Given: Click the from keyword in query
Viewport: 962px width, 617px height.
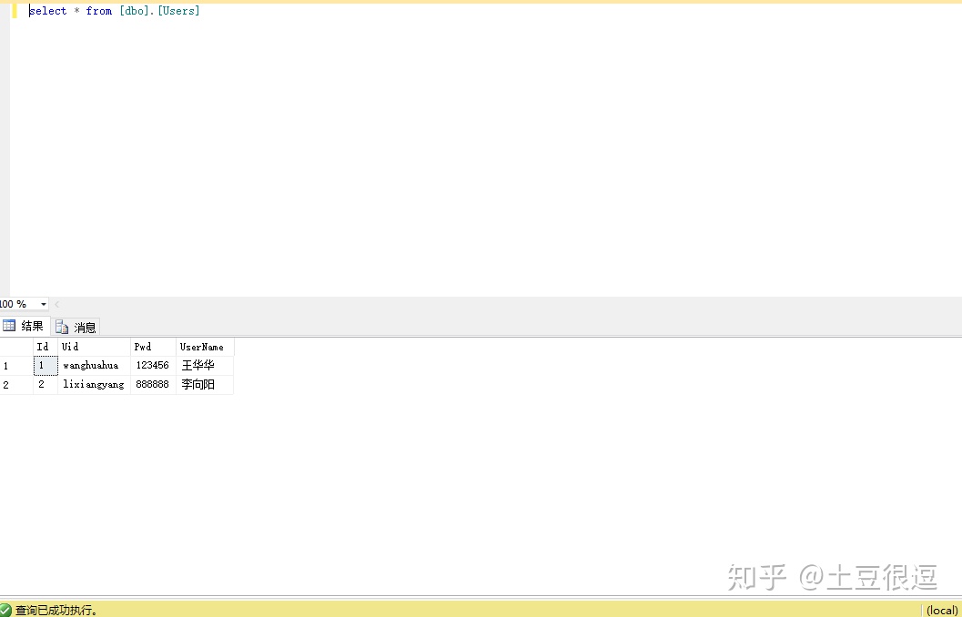Looking at the screenshot, I should tap(99, 10).
